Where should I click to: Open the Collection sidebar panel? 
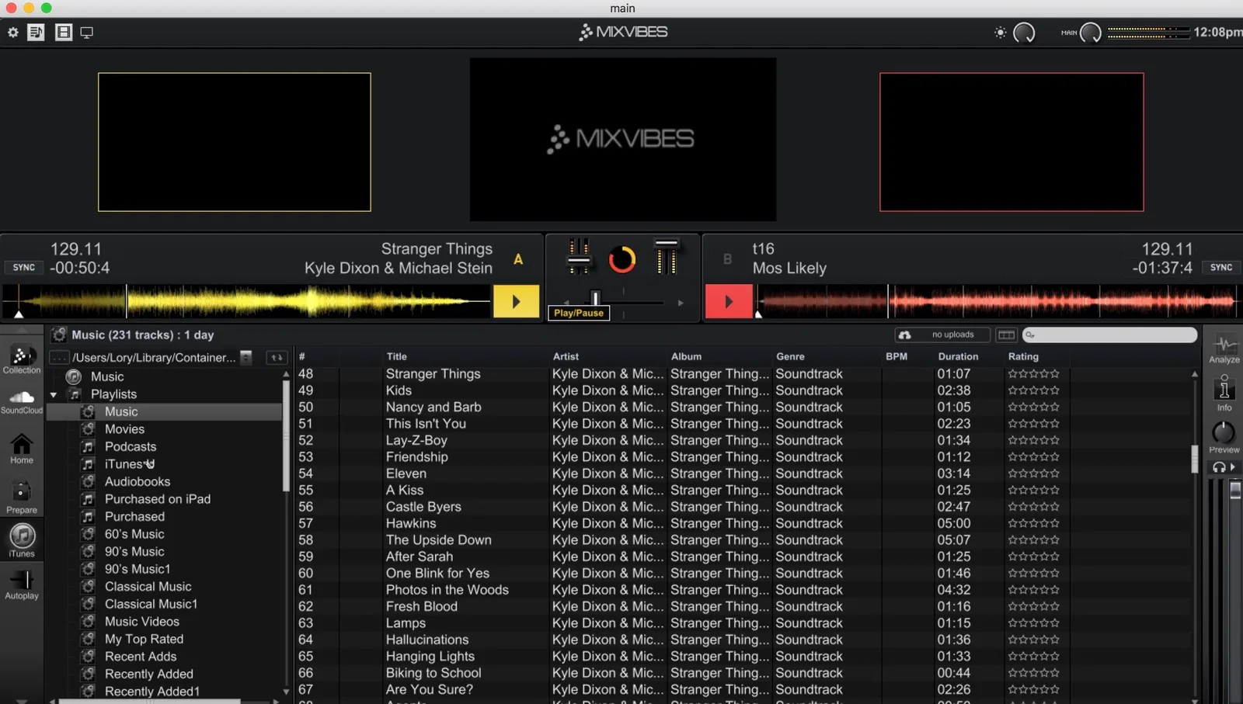tap(22, 359)
